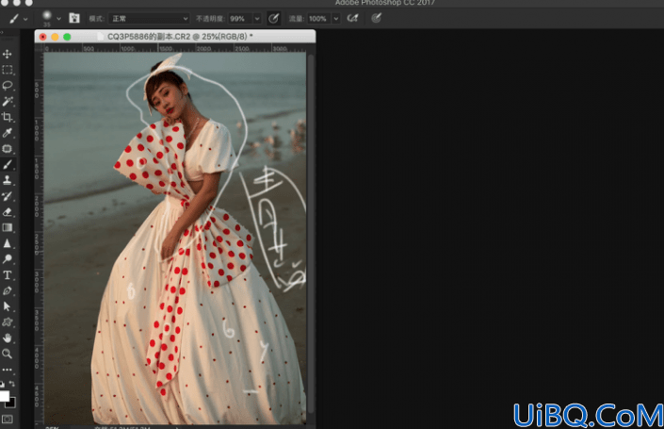Select the Lasso tool
The height and width of the screenshot is (429, 664).
[8, 85]
